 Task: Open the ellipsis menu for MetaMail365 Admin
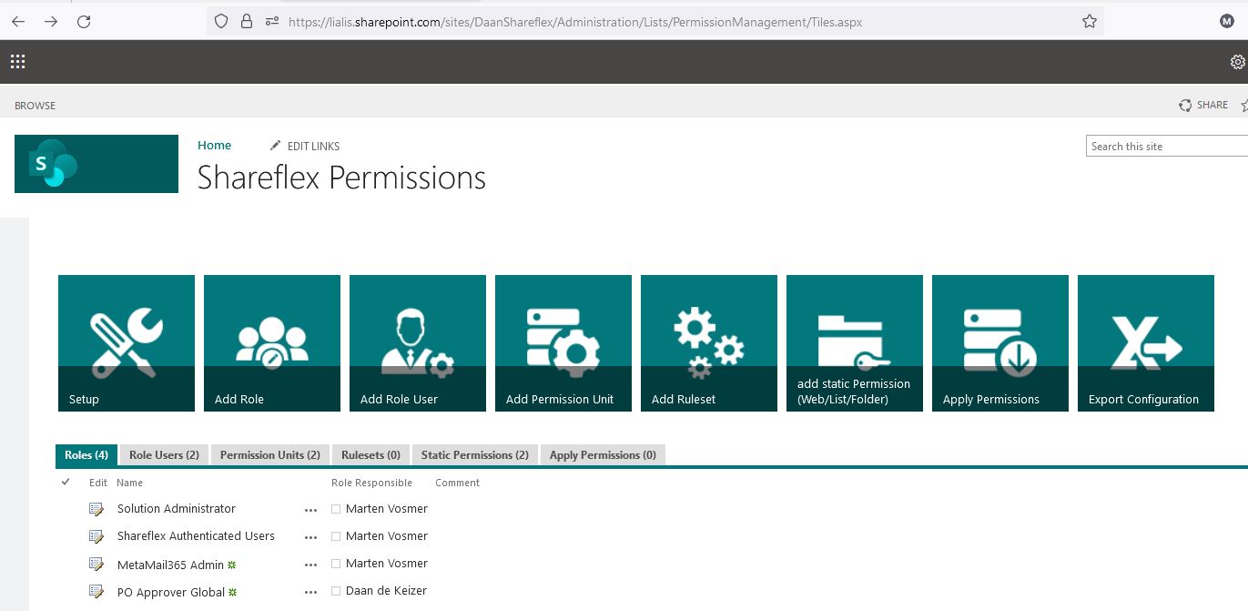(x=310, y=564)
